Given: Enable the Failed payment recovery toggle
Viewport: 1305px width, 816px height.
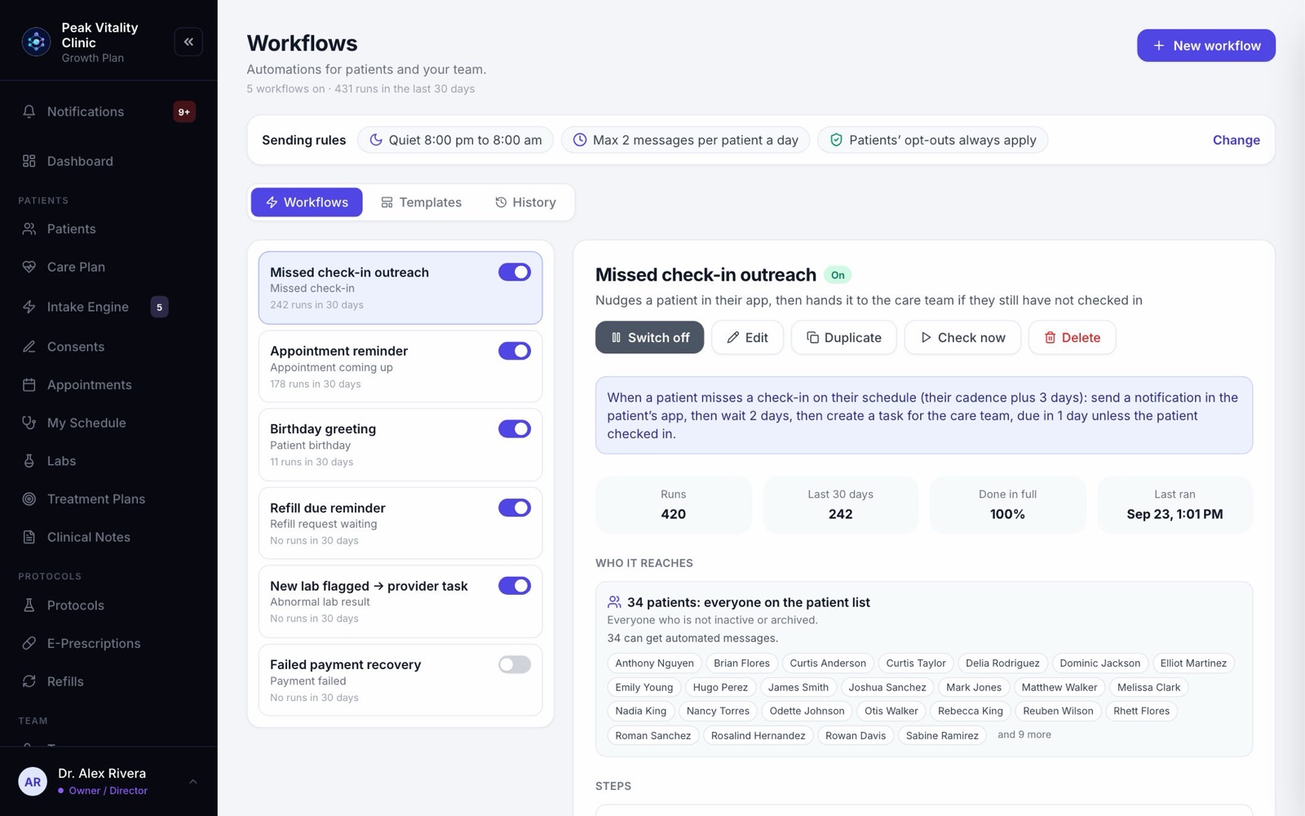Looking at the screenshot, I should pos(515,664).
